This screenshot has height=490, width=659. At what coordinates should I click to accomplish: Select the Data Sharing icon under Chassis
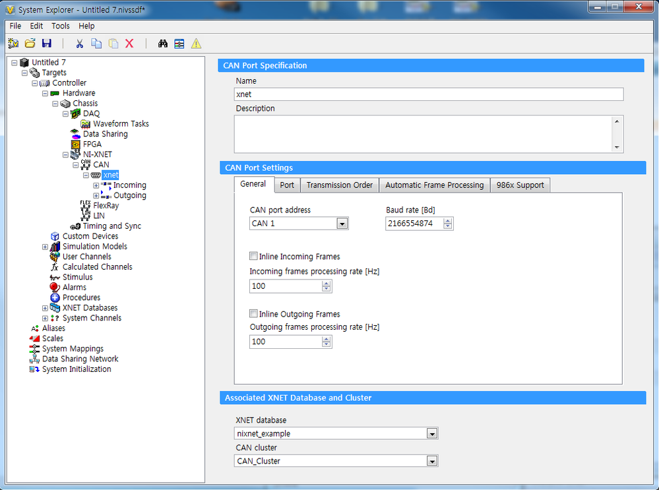tap(76, 134)
